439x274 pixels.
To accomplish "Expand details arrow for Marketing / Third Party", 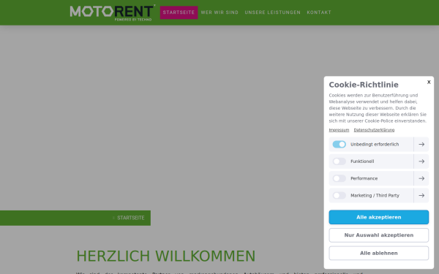I will point(421,195).
